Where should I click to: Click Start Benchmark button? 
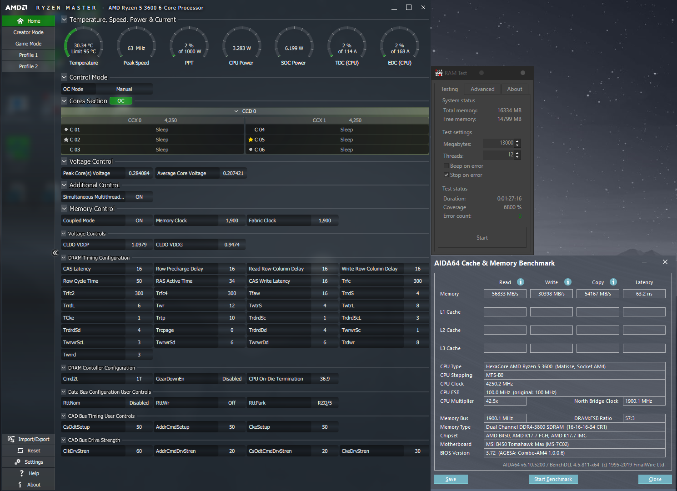[553, 479]
